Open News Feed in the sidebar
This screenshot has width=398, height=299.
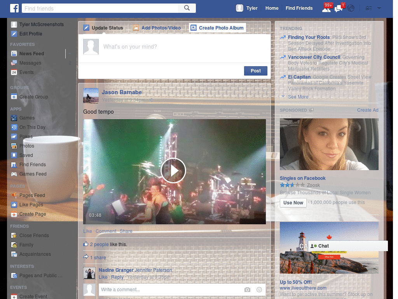tap(28, 54)
